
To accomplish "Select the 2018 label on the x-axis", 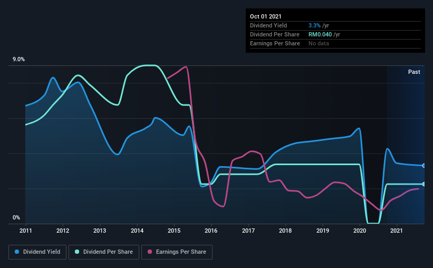I will 285,231.
